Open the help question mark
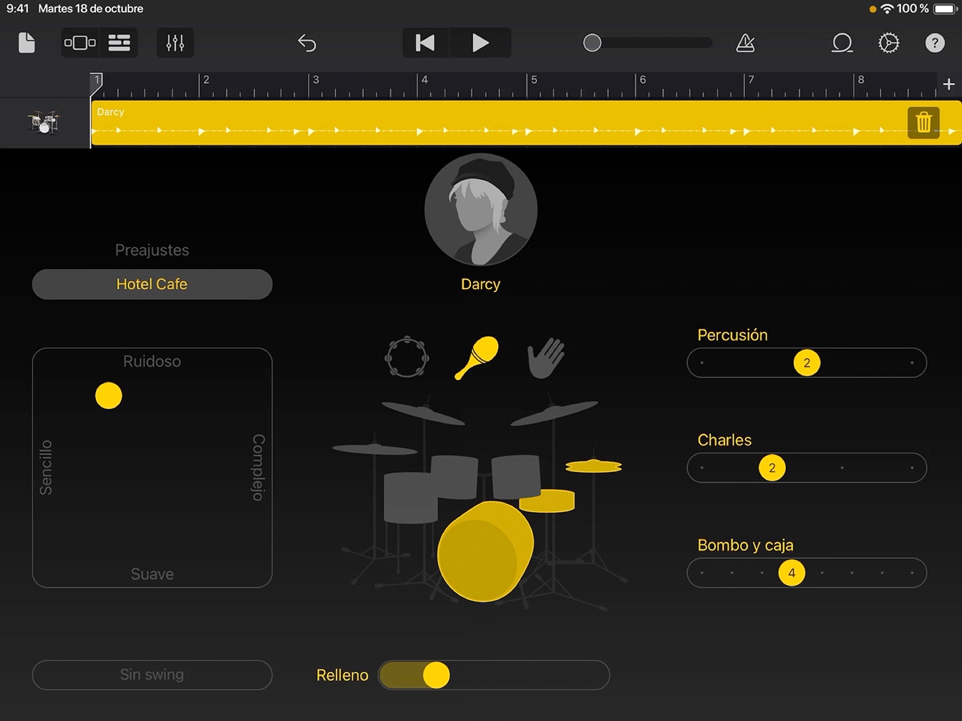This screenshot has height=721, width=962. 935,43
